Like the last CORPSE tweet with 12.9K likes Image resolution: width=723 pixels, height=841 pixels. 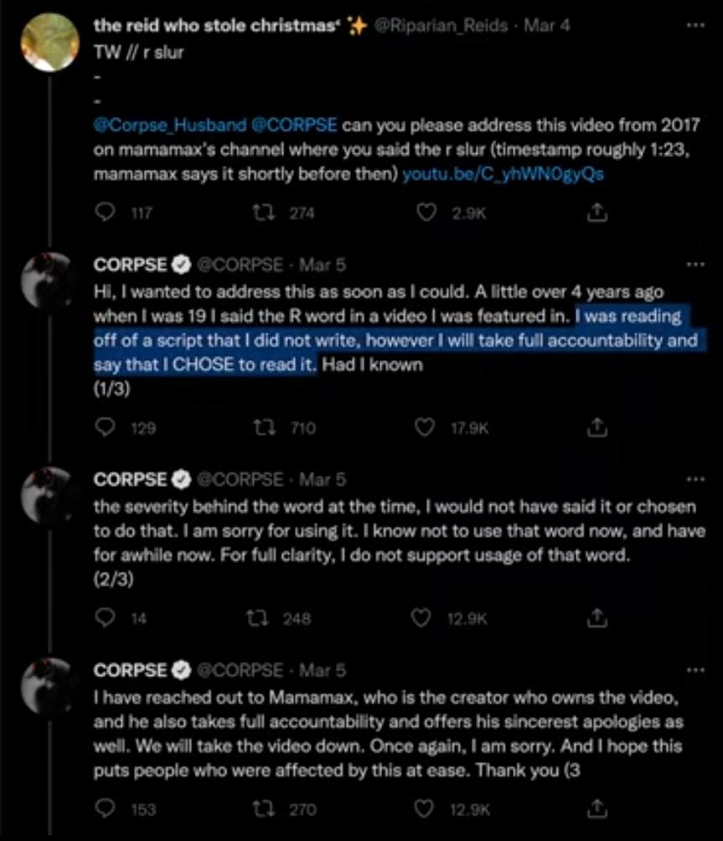(424, 809)
